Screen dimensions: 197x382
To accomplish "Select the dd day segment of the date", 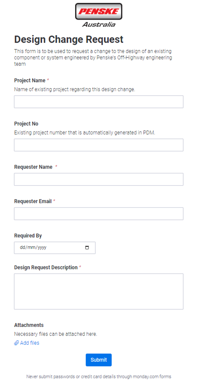I will [22, 248].
